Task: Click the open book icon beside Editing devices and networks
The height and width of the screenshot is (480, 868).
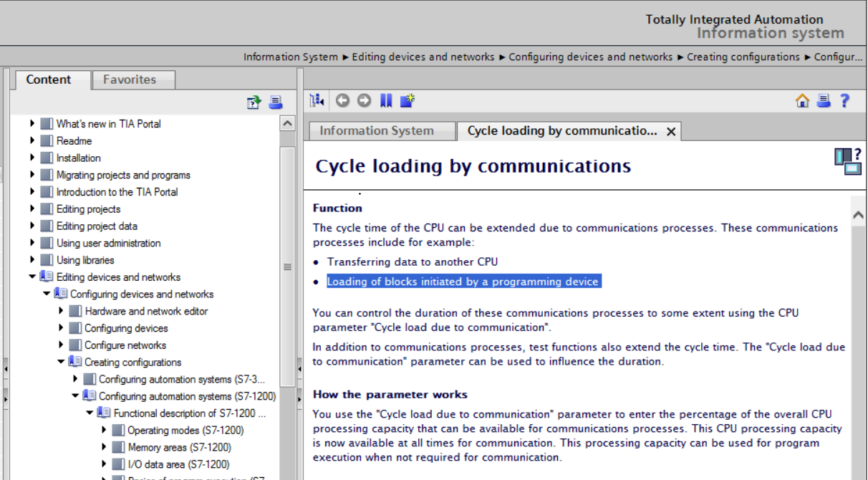Action: point(47,277)
